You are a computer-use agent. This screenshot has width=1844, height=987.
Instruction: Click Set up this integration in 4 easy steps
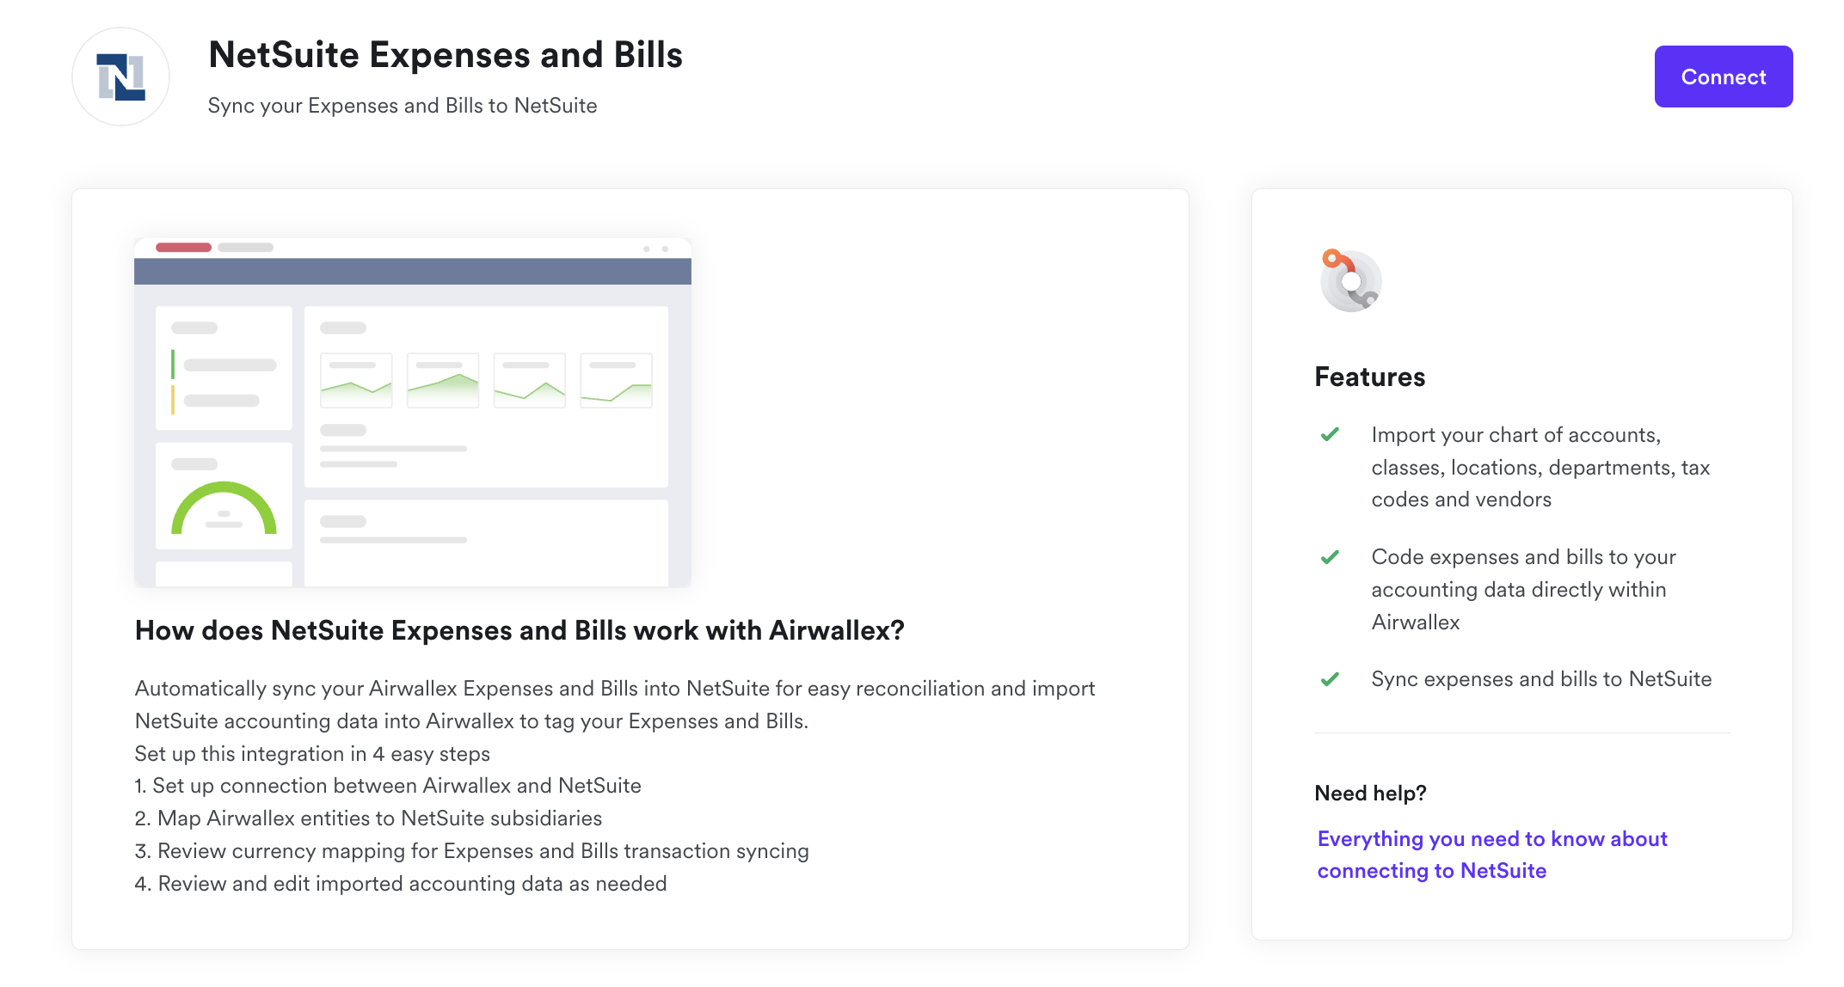point(312,754)
